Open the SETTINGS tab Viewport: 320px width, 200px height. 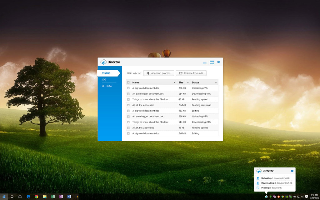click(x=107, y=86)
